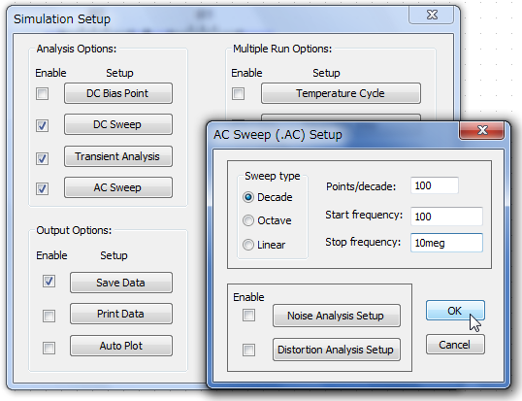Disable the Save Data checkbox
The width and height of the screenshot is (522, 401).
coord(49,282)
